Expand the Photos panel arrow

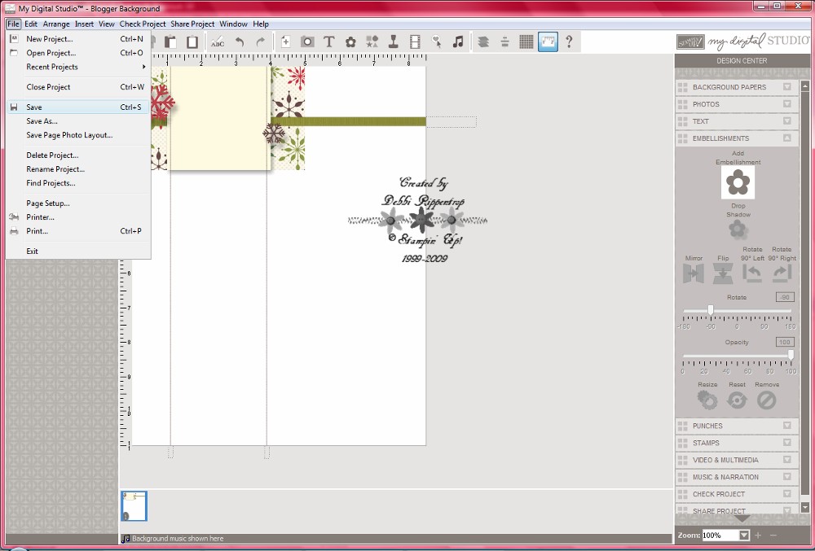tap(787, 104)
